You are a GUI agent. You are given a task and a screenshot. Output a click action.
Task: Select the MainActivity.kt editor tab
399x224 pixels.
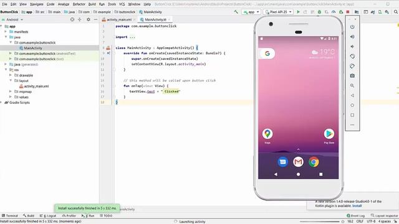click(155, 19)
